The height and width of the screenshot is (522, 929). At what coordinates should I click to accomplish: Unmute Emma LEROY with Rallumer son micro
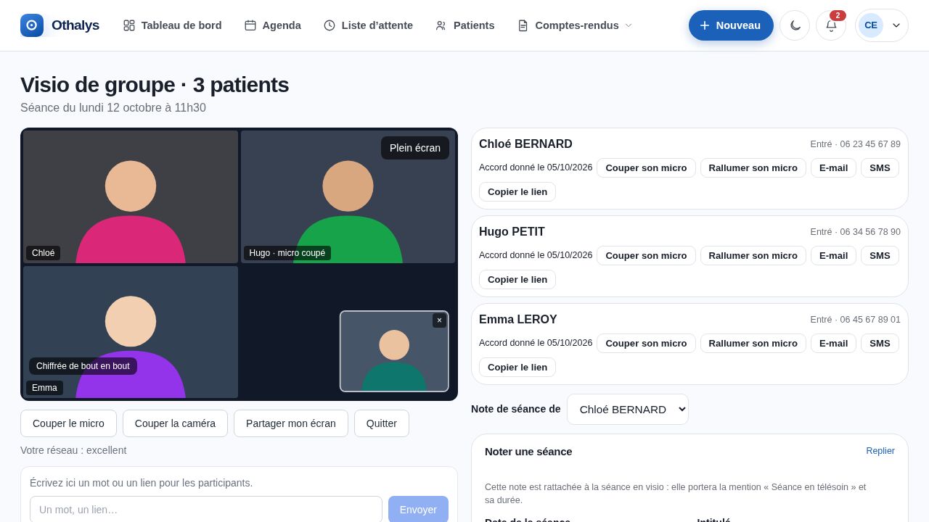[x=753, y=343]
